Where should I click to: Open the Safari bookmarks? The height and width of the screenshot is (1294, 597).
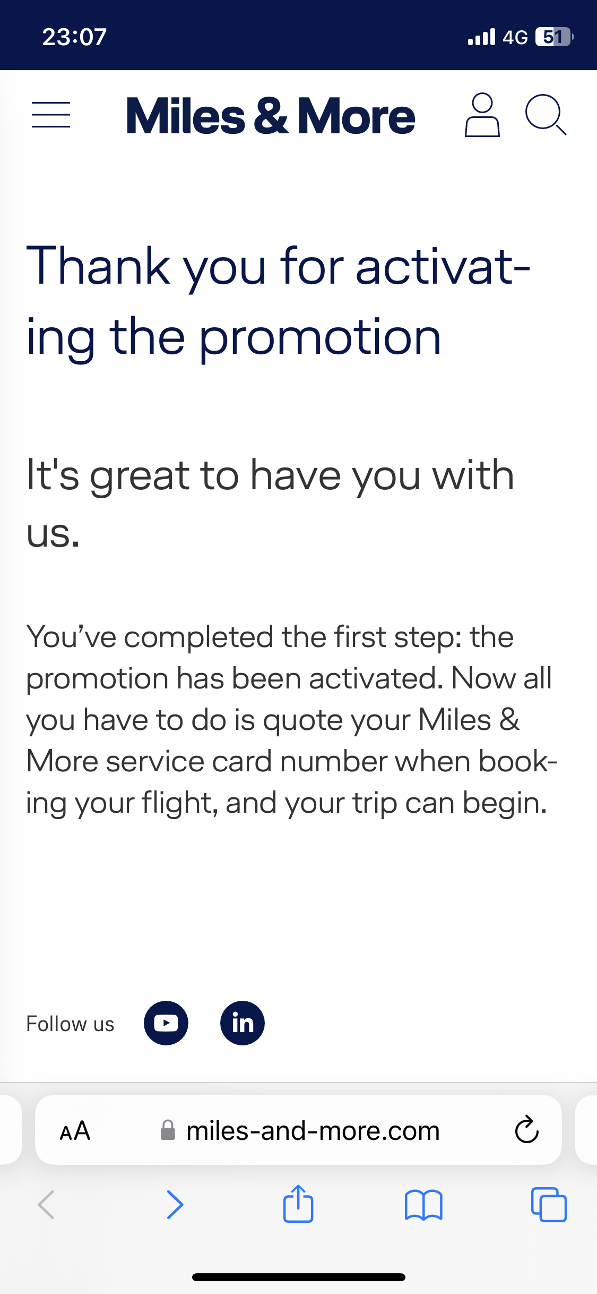click(423, 1205)
